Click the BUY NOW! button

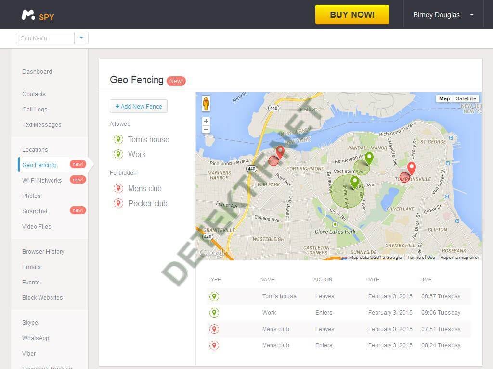pos(352,14)
